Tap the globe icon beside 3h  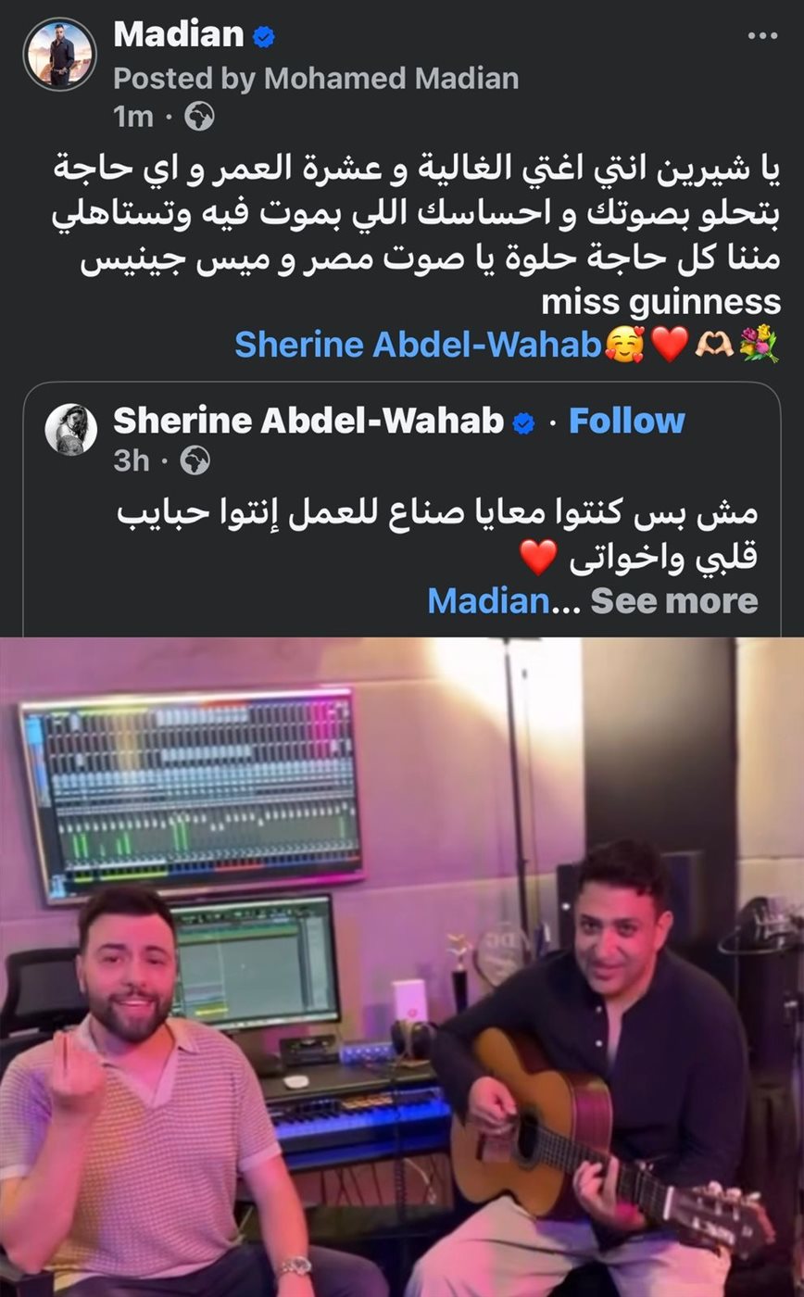195,460
